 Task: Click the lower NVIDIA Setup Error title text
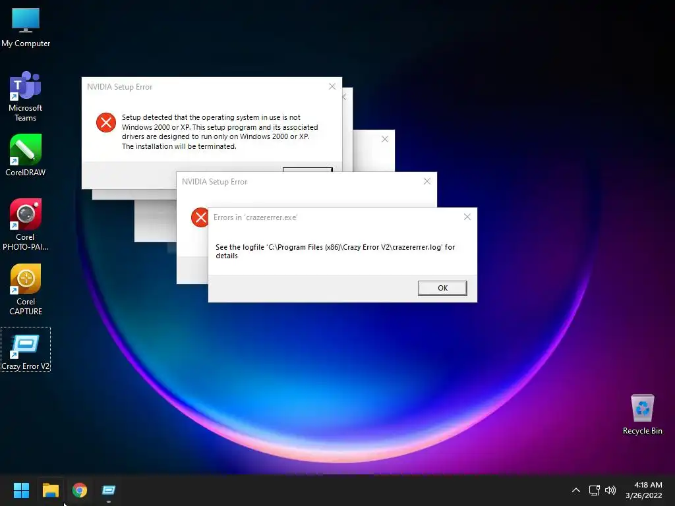point(214,182)
